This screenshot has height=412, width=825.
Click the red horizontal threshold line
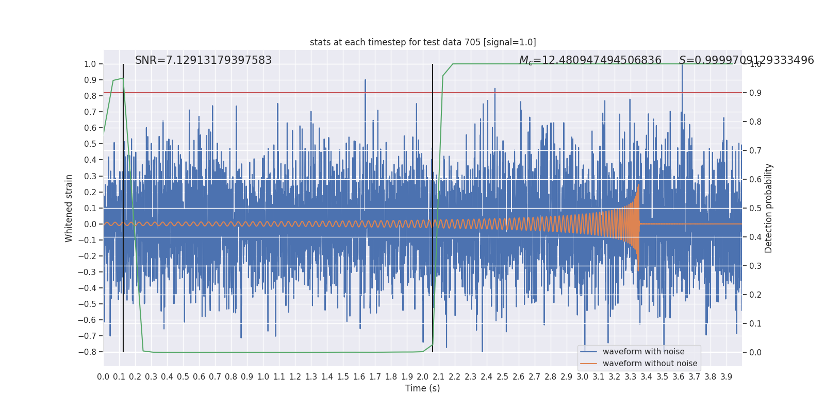click(423, 93)
